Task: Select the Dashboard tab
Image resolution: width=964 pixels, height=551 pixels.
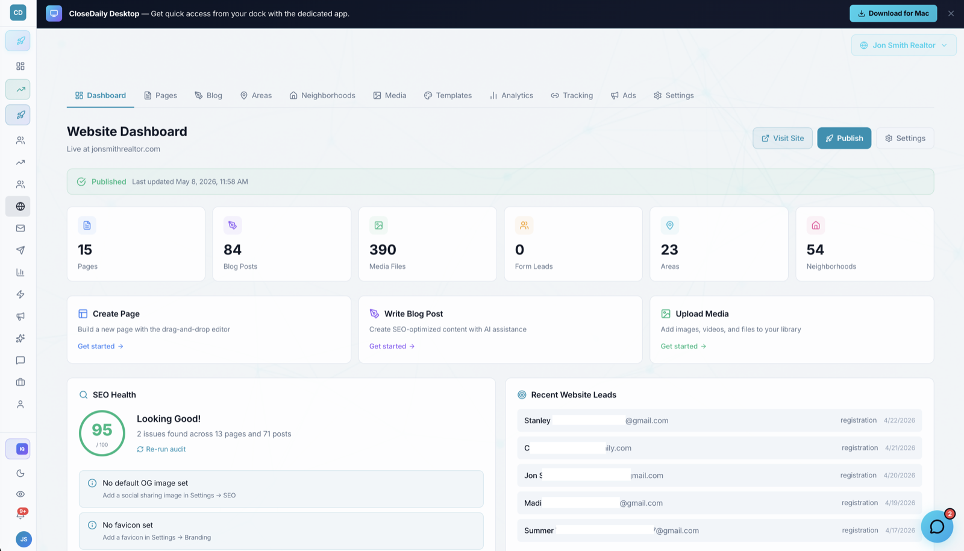Action: [101, 95]
